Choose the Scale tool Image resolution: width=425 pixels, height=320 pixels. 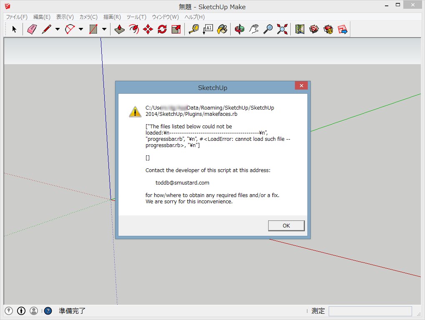[x=176, y=29]
